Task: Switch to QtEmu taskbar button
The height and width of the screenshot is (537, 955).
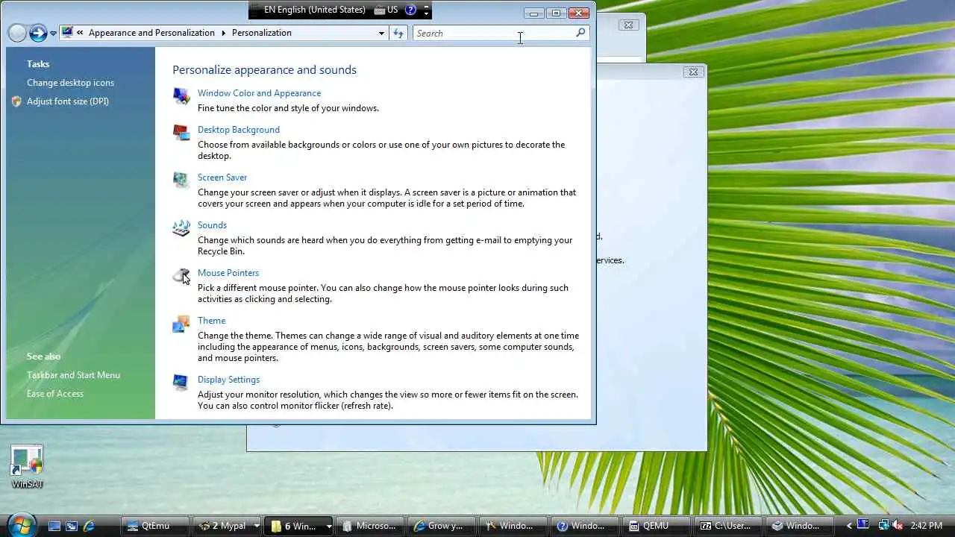Action: click(x=155, y=526)
